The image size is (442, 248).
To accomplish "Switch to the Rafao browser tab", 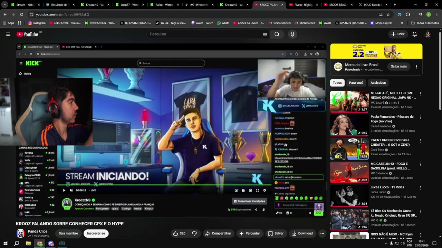I will point(165,5).
